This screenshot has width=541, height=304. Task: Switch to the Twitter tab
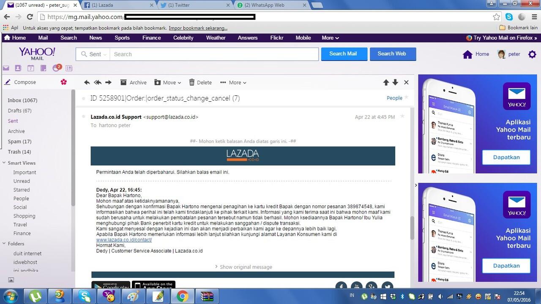[196, 5]
